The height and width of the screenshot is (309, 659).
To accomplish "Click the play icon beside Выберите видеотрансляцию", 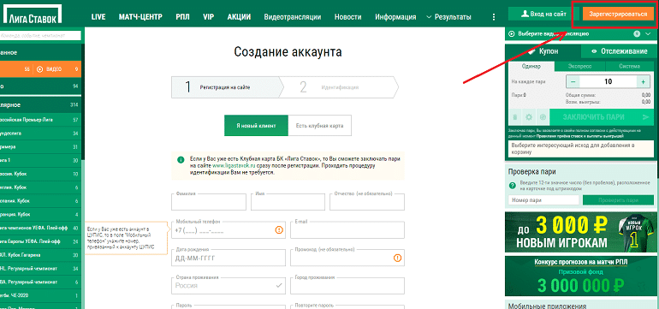I will coord(512,34).
